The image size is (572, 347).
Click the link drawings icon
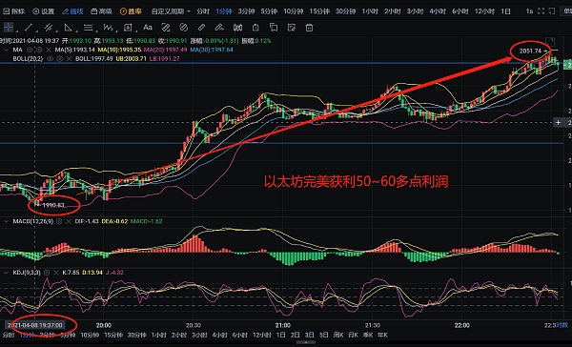click(166, 28)
